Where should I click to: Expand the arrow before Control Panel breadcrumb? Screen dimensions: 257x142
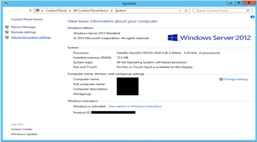pyautogui.click(x=43, y=11)
